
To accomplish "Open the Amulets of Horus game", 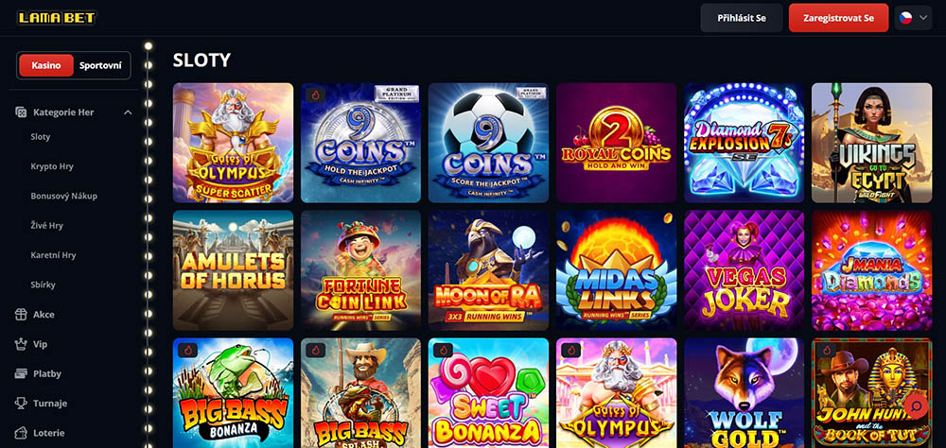I will pos(233,270).
